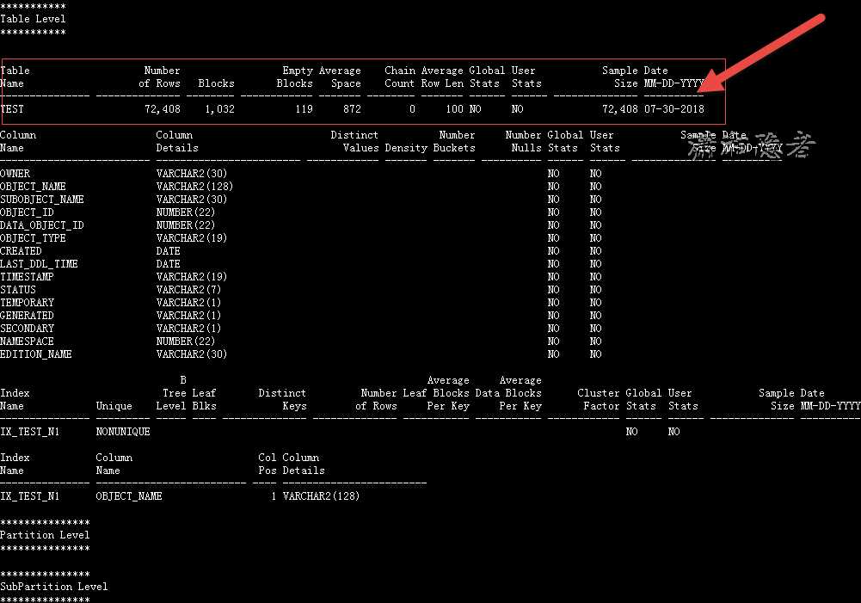The image size is (861, 603).
Task: Select the LAST_DDL_TIME column name
Action: pos(39,264)
